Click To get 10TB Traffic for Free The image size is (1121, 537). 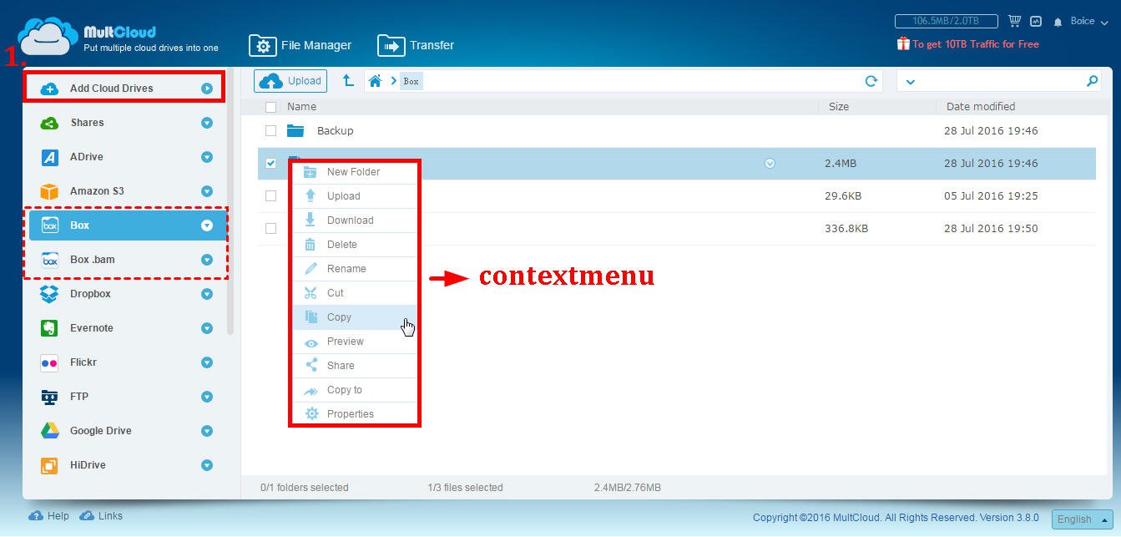pyautogui.click(x=968, y=43)
